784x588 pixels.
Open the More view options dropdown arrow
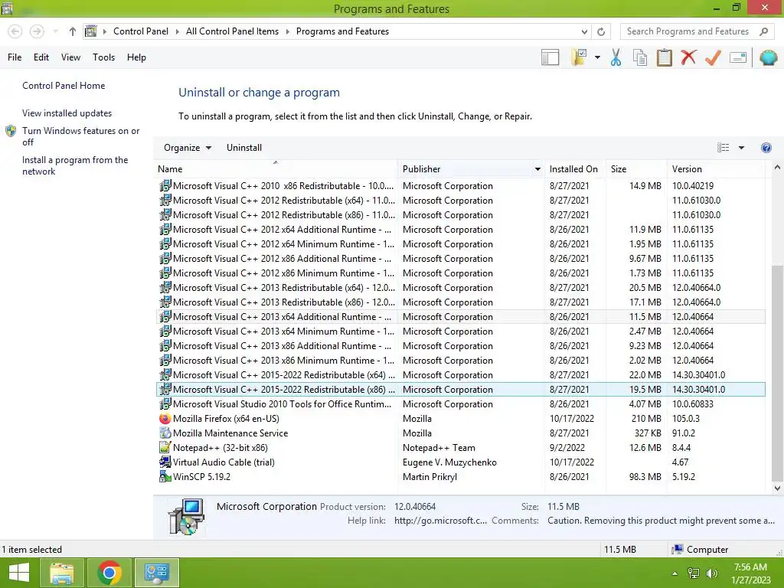coord(741,148)
